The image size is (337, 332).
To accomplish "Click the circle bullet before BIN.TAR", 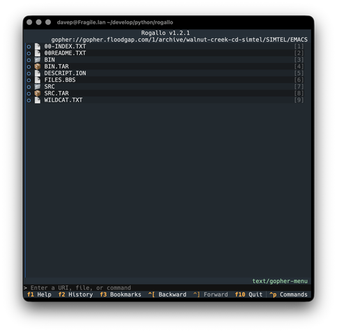I will coord(29,67).
